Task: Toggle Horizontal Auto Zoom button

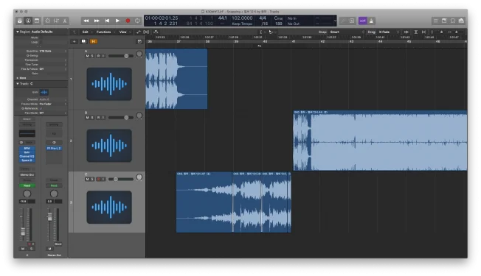Action: point(423,32)
